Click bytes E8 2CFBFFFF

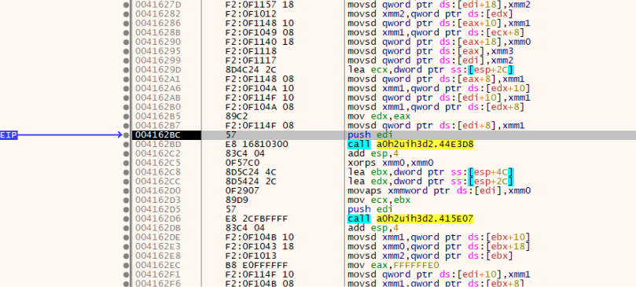pos(257,219)
